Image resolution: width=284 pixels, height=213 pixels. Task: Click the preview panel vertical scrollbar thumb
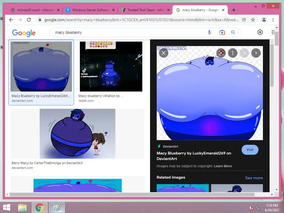click(272, 65)
